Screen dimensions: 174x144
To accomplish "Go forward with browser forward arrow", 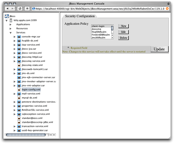I will tap(13, 8).
